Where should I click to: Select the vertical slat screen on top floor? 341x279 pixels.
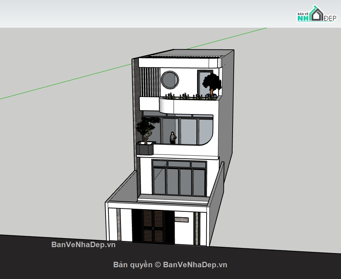pos(150,82)
